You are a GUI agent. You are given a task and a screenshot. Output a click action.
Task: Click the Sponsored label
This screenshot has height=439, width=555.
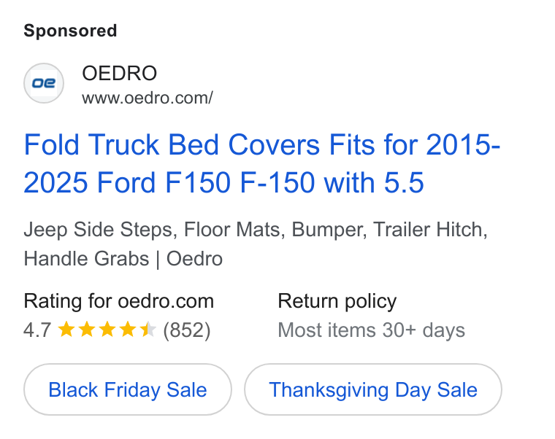[70, 31]
